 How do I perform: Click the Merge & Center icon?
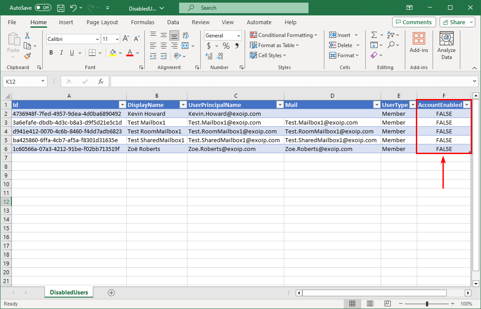pos(185,45)
